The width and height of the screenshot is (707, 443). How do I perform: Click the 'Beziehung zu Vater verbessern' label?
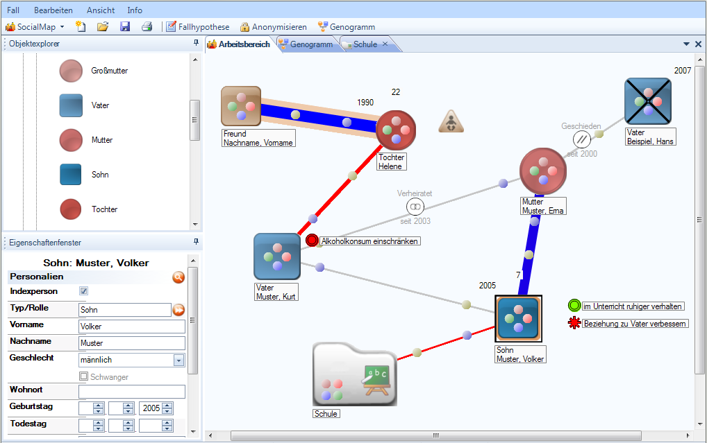(635, 324)
